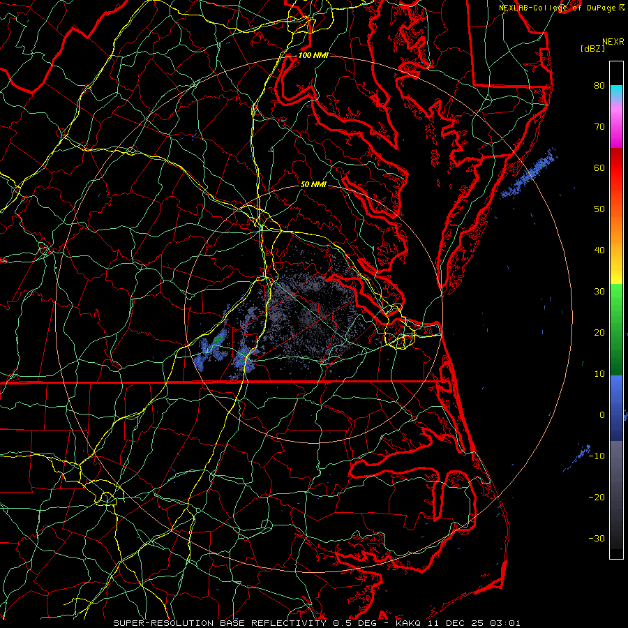Click the -20 value on the dBZ scale

click(x=597, y=497)
